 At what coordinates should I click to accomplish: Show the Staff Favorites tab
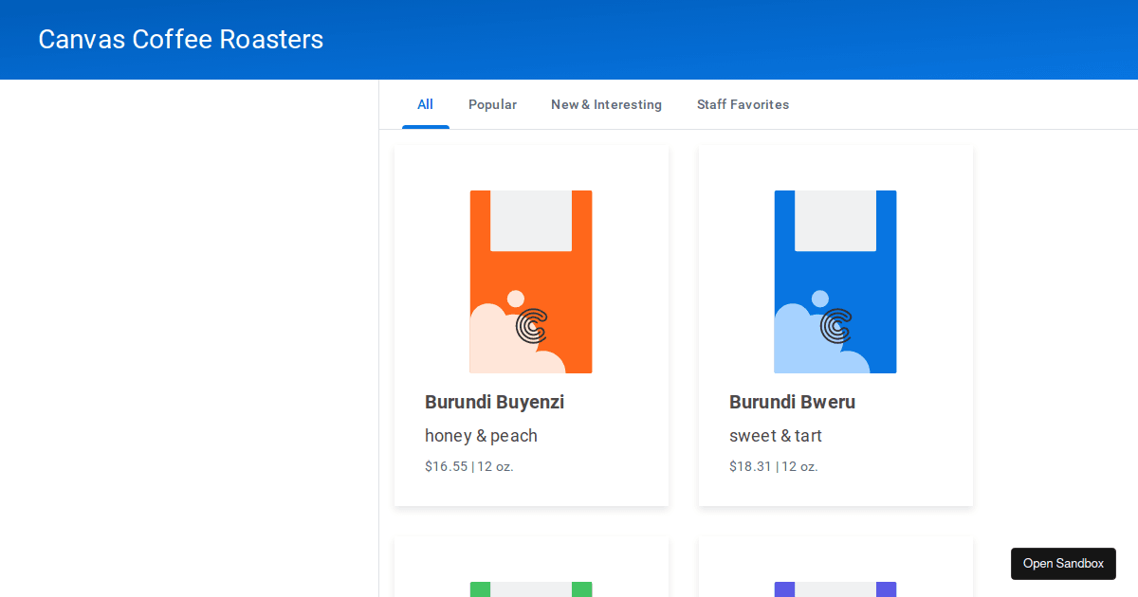point(743,104)
